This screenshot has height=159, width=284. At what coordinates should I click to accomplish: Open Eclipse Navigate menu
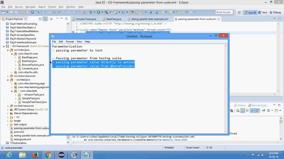click(31, 7)
